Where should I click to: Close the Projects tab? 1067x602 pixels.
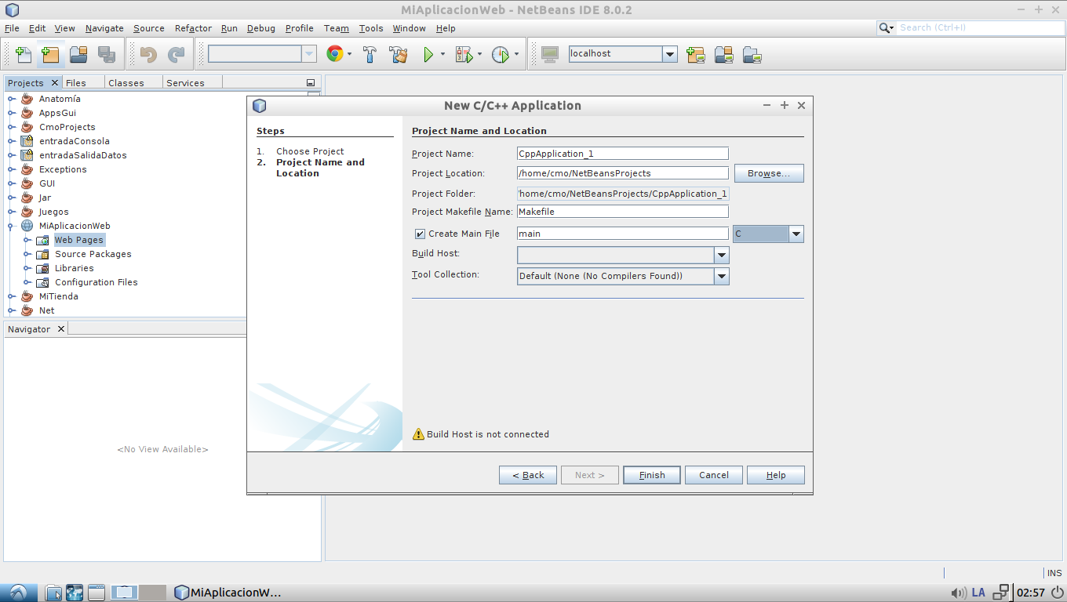click(x=54, y=82)
